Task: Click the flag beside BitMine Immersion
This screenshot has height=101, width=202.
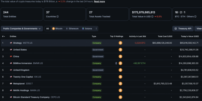Action: (11, 63)
